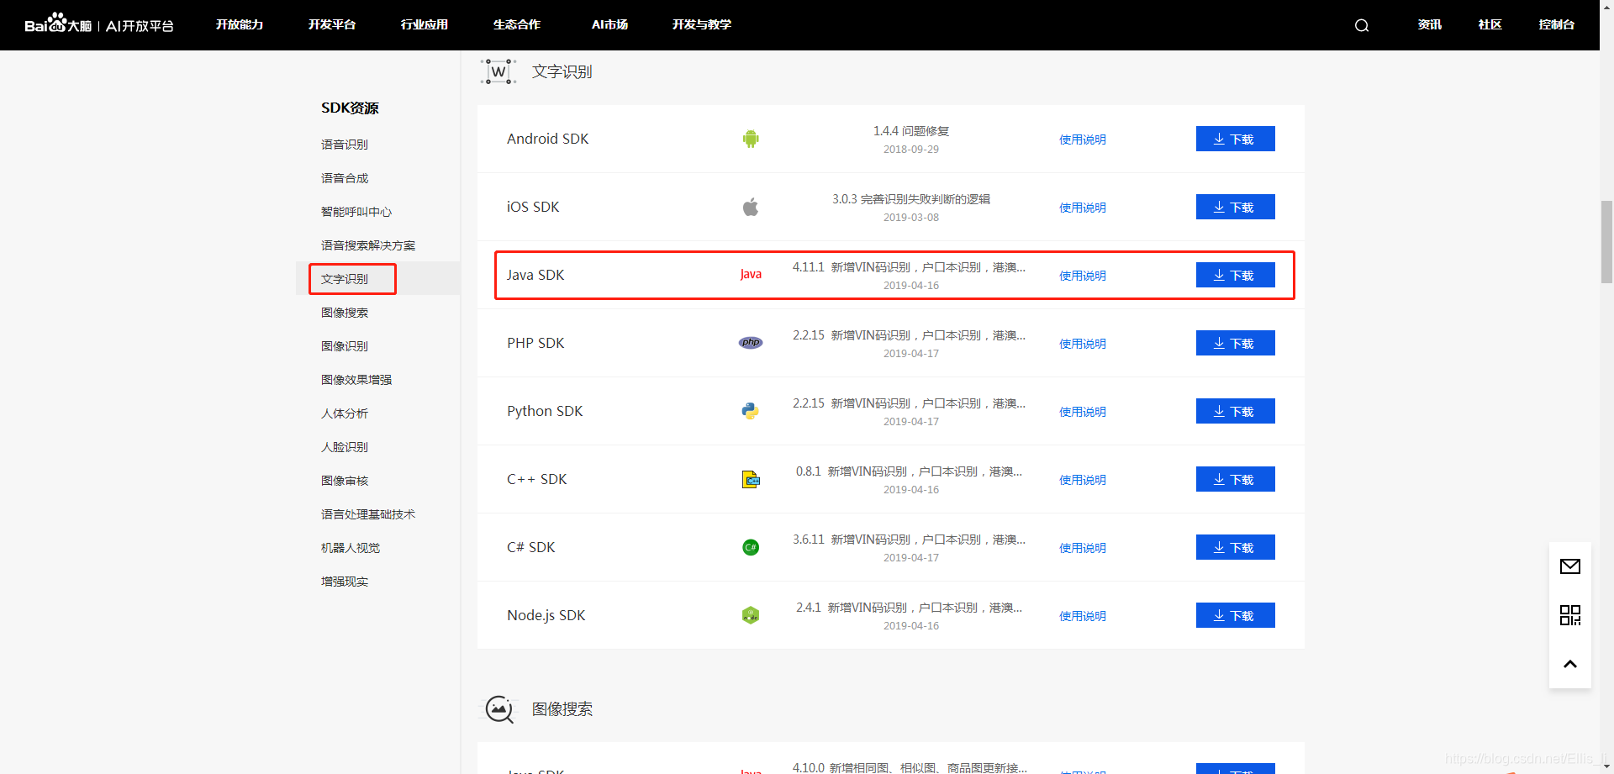Click the back-to-top arrow icon
Image resolution: width=1614 pixels, height=774 pixels.
(1570, 664)
